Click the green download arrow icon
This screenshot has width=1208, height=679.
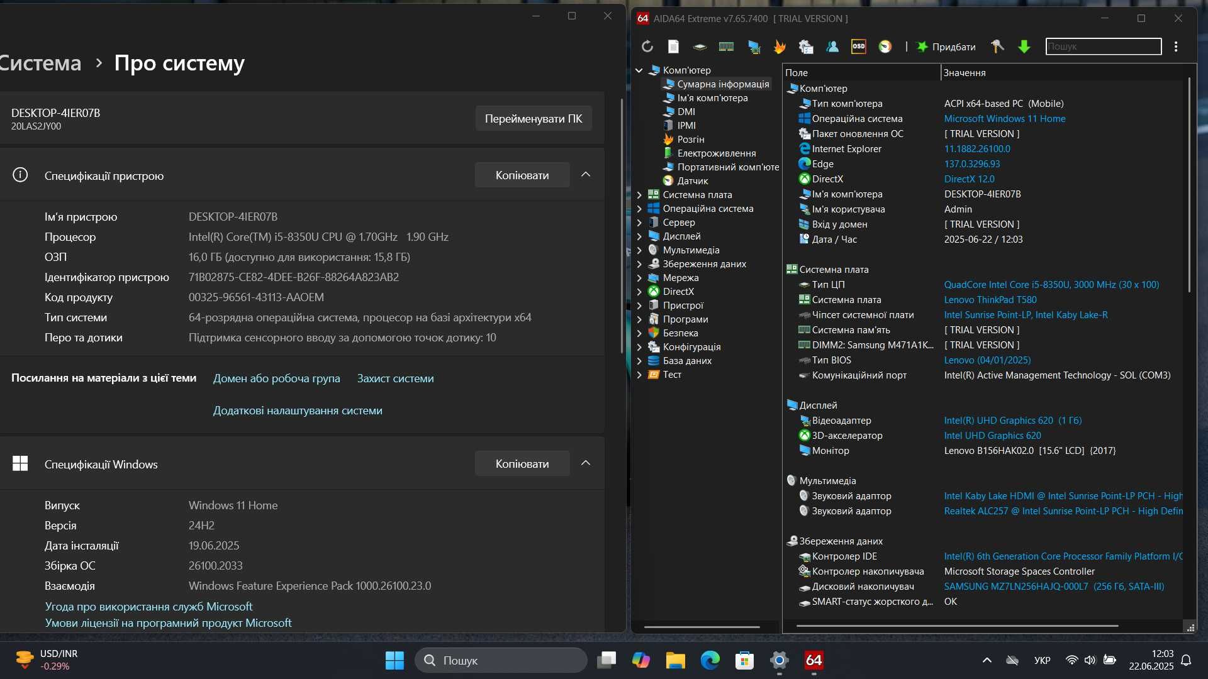click(x=1024, y=47)
